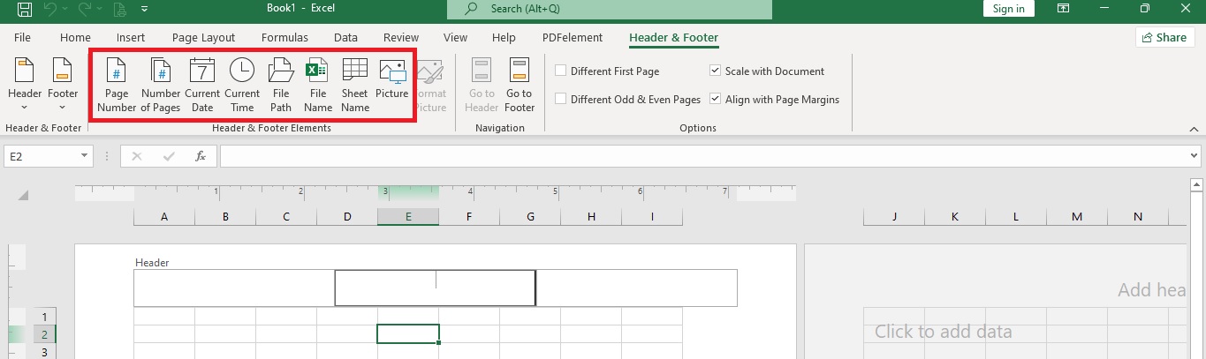Select column G header

[530, 217]
